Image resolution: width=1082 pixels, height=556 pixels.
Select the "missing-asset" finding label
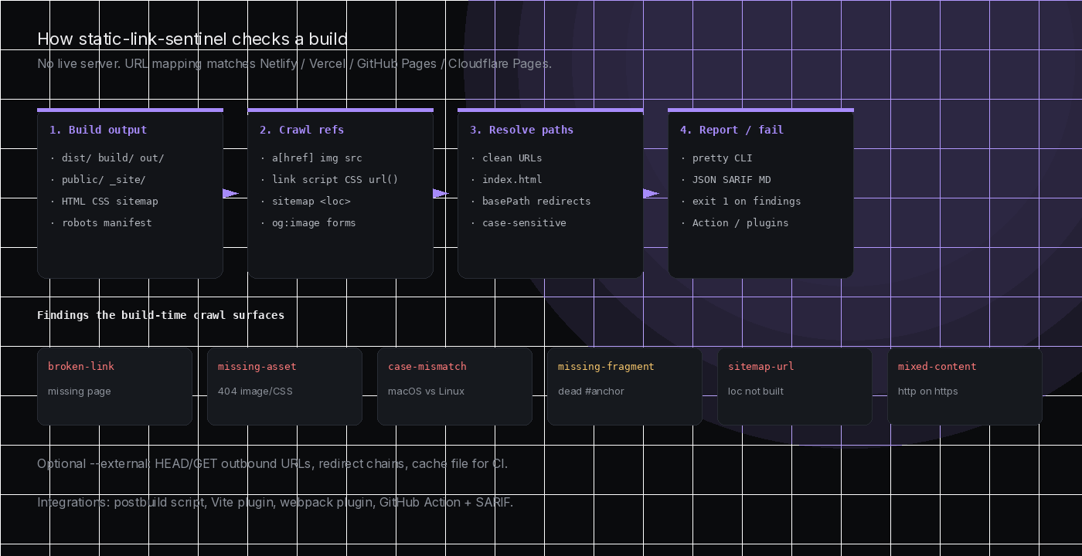[x=257, y=366]
